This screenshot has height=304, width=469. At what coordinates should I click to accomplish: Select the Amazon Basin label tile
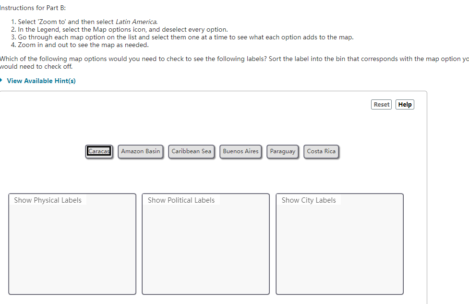pos(140,151)
